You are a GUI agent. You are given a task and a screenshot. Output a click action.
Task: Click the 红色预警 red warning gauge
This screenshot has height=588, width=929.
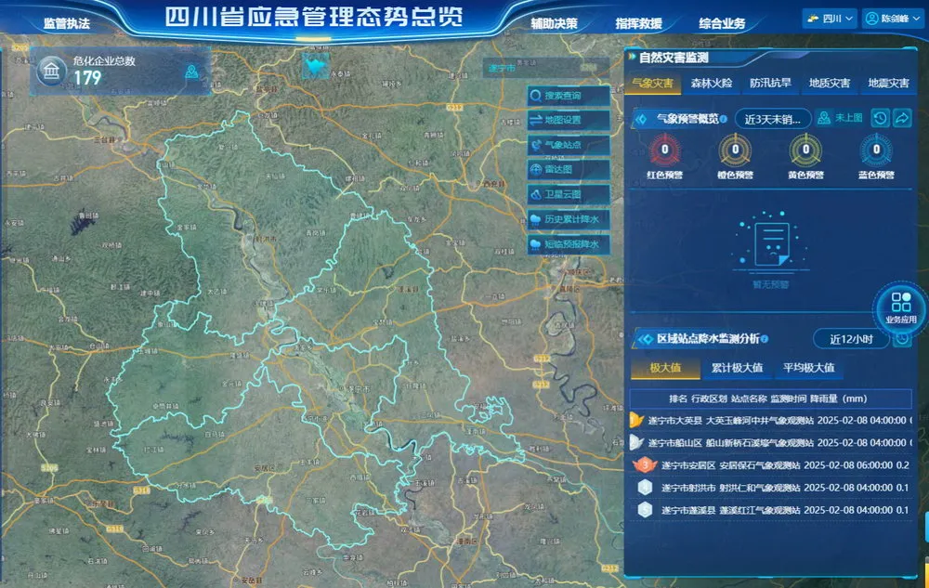pos(664,150)
